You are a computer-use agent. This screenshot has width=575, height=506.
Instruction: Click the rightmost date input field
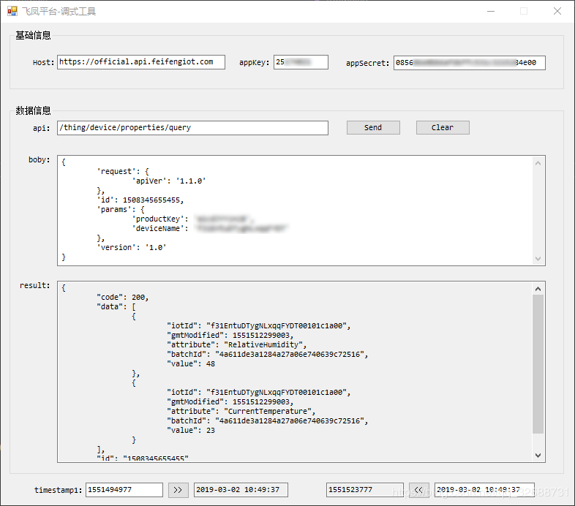coord(484,490)
